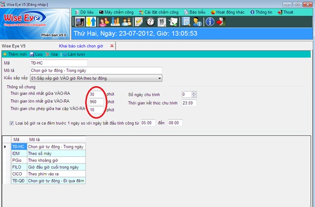
Task: Click the Mã input field containing TĐ-HC
Action: tap(59, 63)
